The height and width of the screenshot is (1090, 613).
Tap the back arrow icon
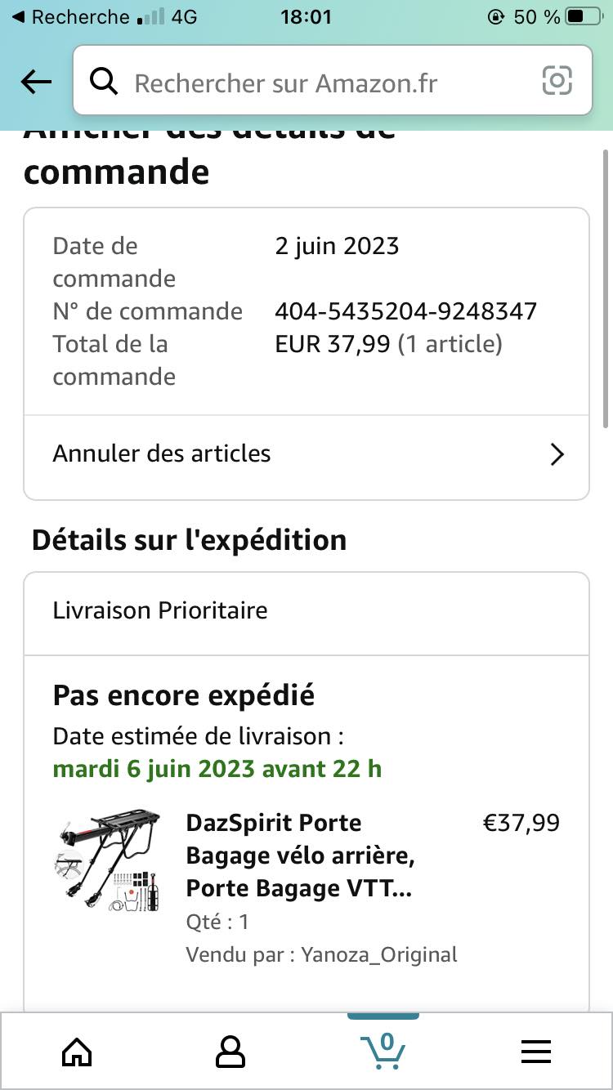coord(36,82)
